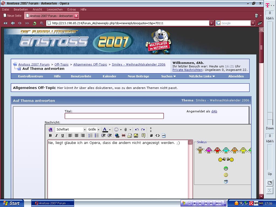The height and width of the screenshot is (207, 276).
Task: Insert the green grinning smiley
Action: tap(226, 168)
